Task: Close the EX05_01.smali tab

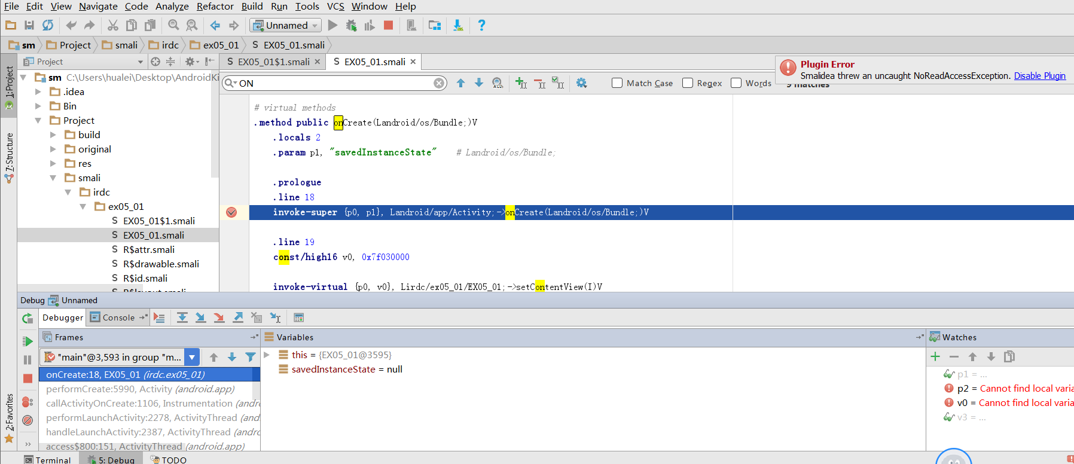Action: coord(413,62)
